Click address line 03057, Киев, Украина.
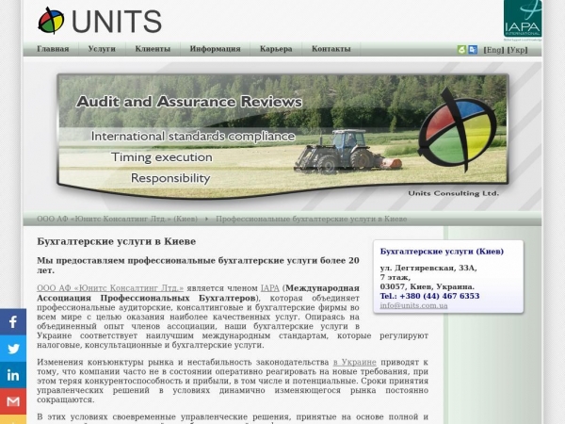The image size is (565, 424). (x=427, y=286)
